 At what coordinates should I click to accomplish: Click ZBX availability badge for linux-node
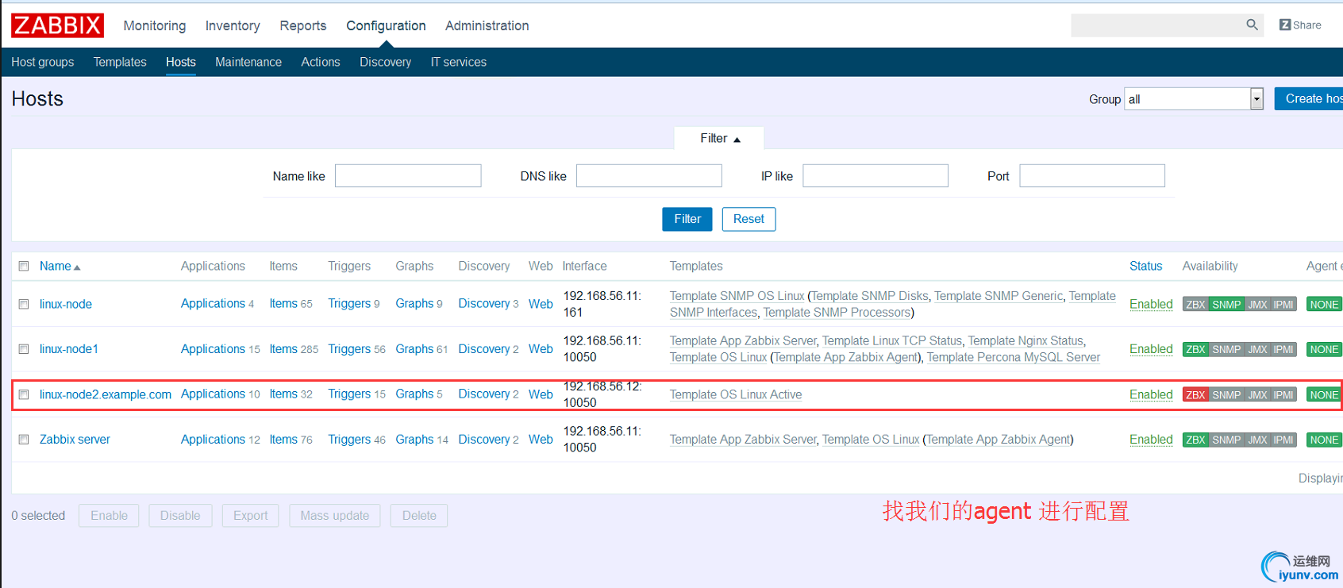(x=1195, y=305)
